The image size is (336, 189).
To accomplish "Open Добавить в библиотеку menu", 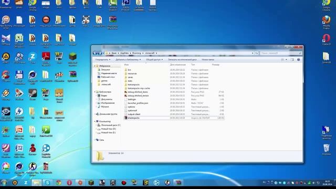I will 128,59.
